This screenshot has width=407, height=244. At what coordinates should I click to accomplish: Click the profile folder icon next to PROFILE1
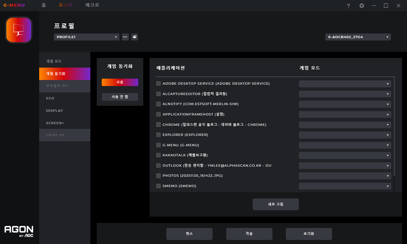click(134, 37)
